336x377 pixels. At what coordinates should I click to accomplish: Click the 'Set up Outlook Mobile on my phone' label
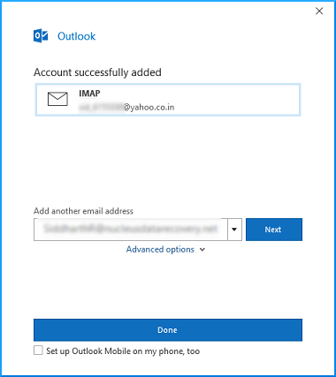[x=123, y=351]
